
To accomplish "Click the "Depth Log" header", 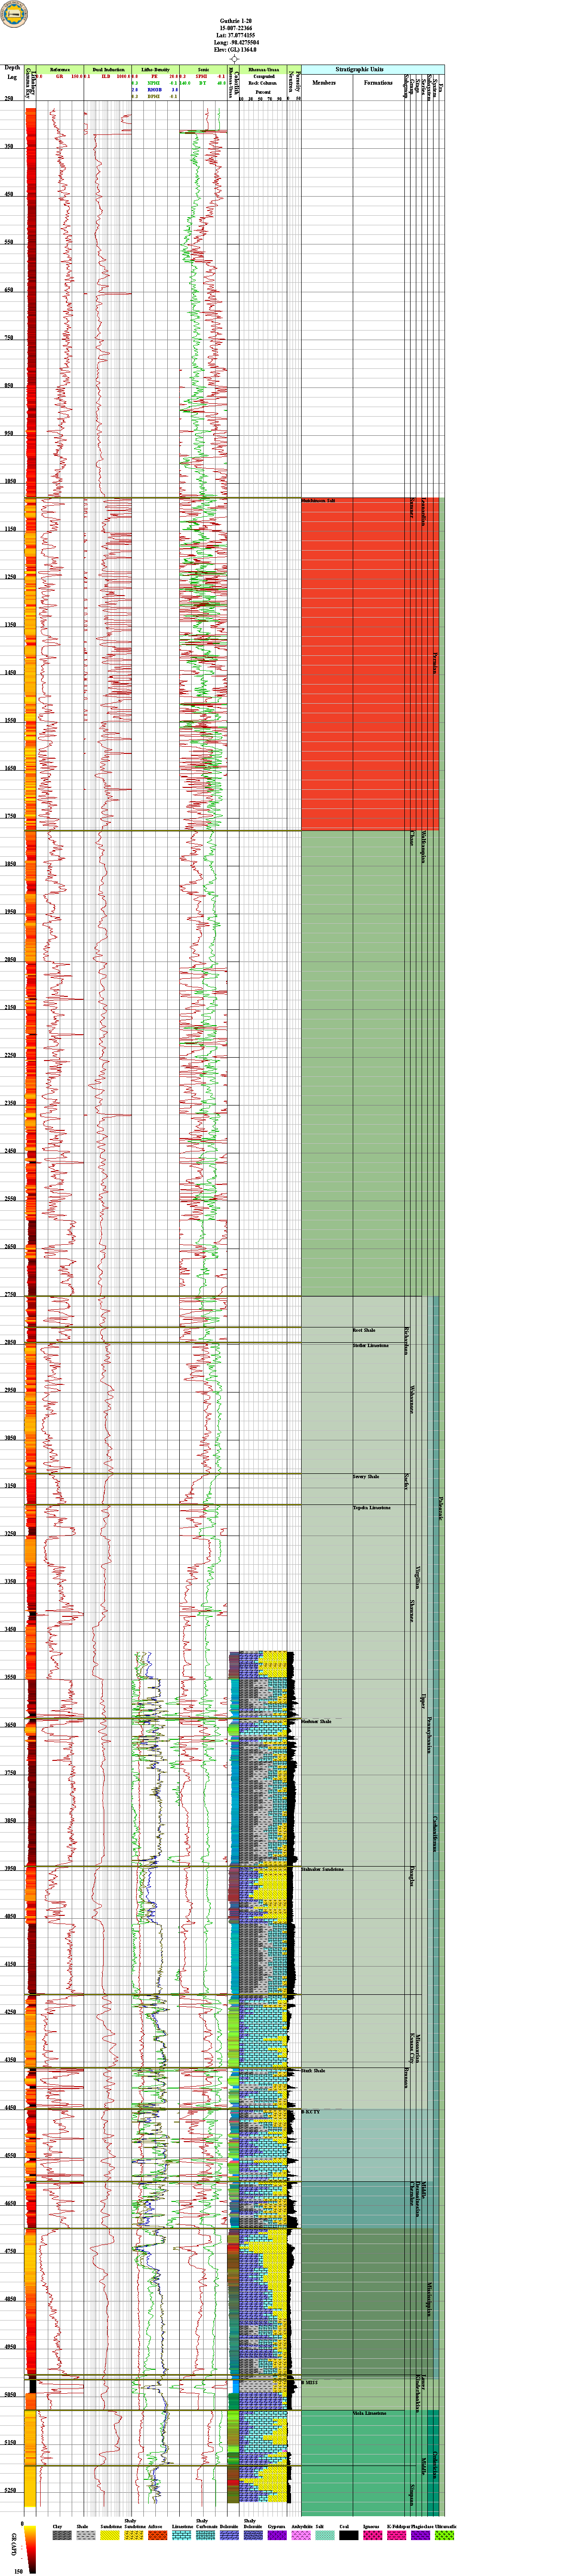I will [12, 73].
